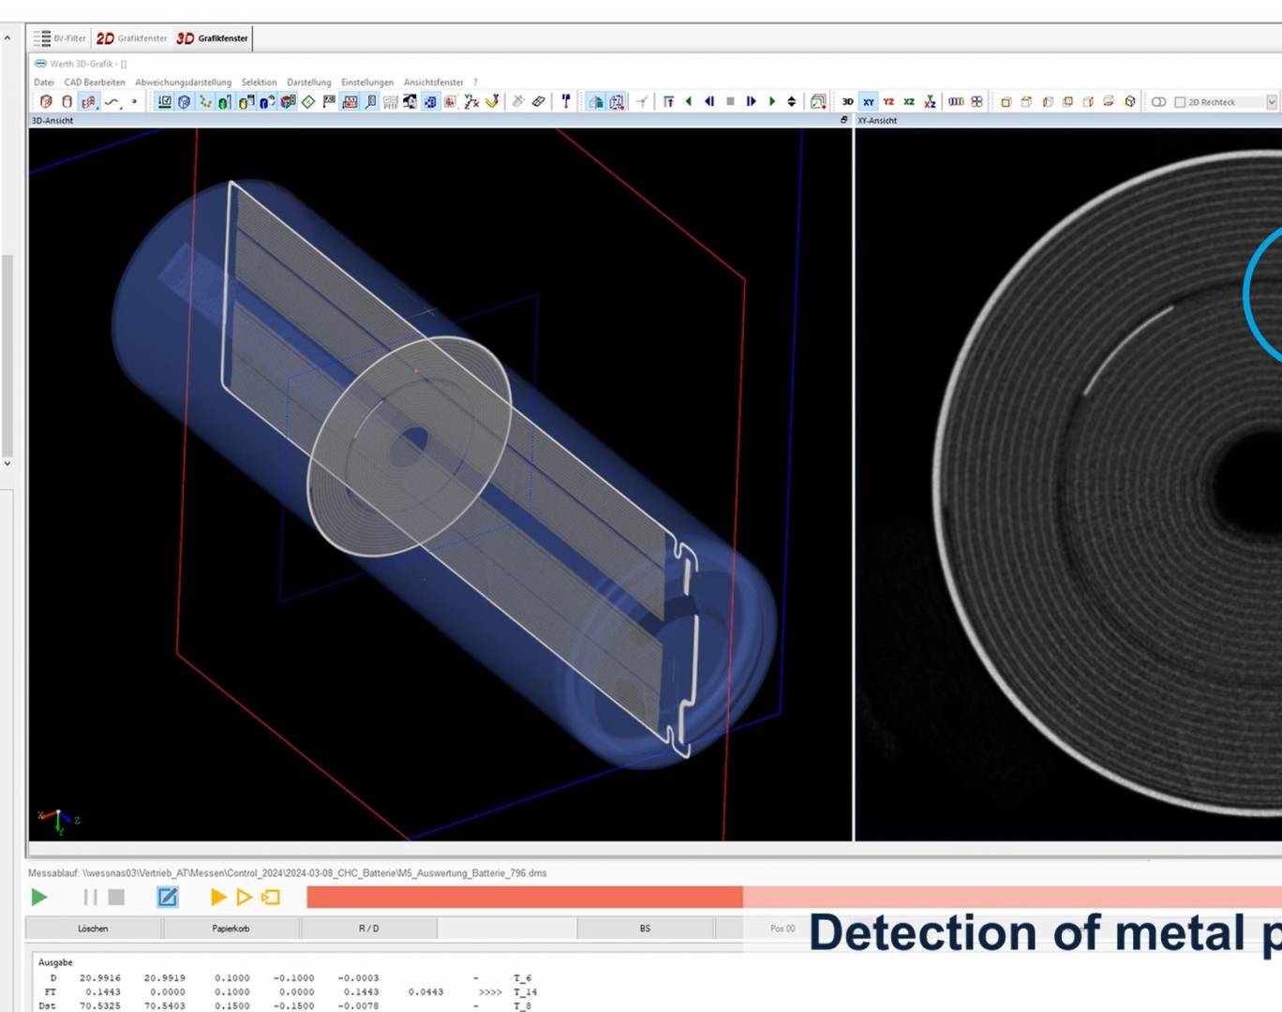The height and width of the screenshot is (1012, 1282).
Task: Open the Ansichtsfenster menu
Action: (x=433, y=82)
